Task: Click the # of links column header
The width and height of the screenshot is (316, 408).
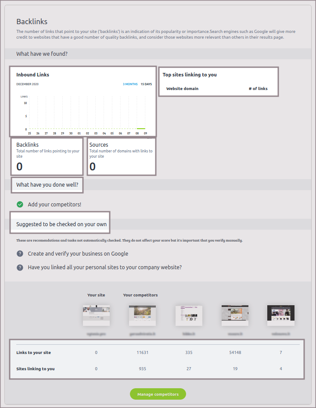Action: click(x=258, y=89)
